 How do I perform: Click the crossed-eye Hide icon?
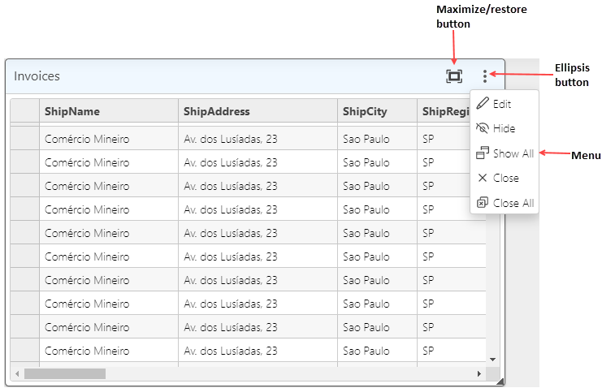tap(483, 128)
